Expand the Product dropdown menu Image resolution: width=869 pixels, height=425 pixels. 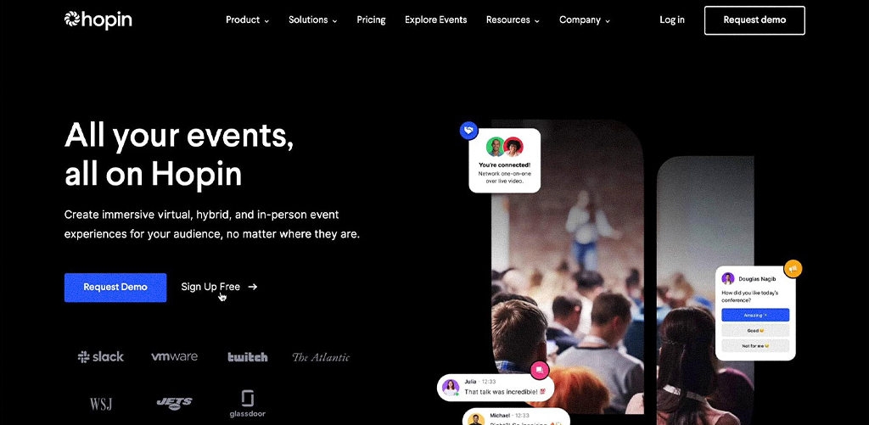point(247,20)
